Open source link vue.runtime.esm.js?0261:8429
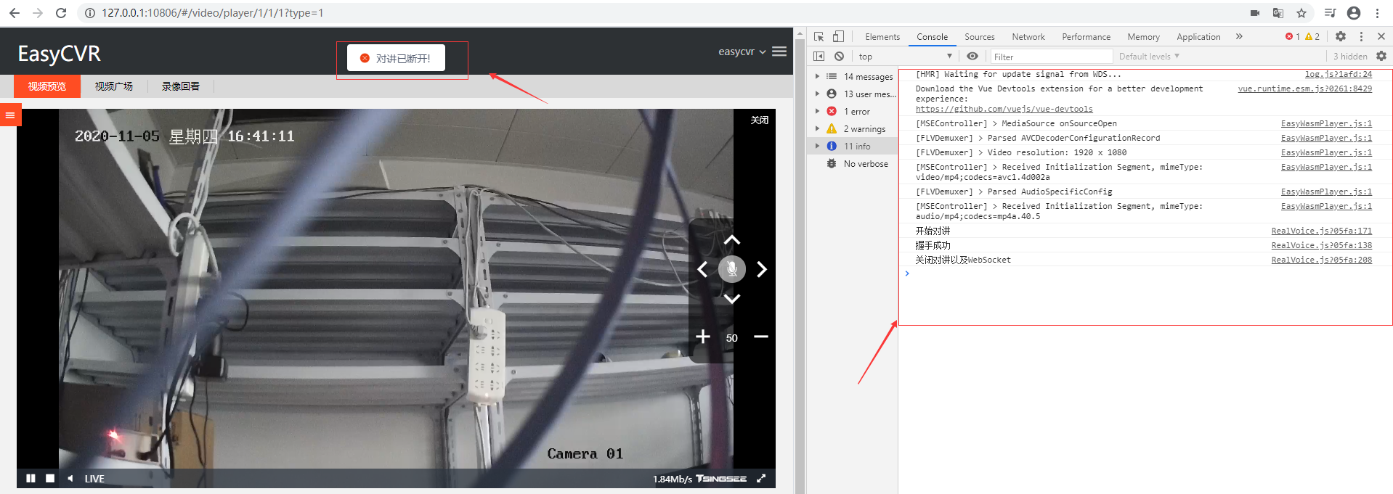Image resolution: width=1393 pixels, height=494 pixels. [1305, 88]
